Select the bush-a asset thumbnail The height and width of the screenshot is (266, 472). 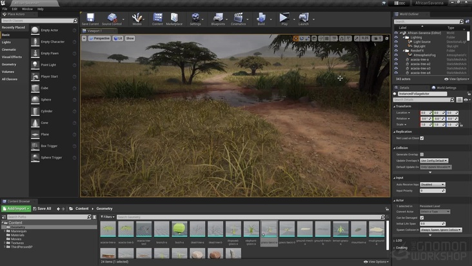point(179,229)
